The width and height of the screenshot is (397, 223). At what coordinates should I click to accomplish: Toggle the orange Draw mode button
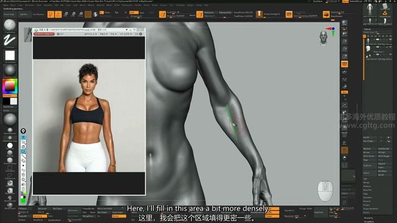pos(58,14)
